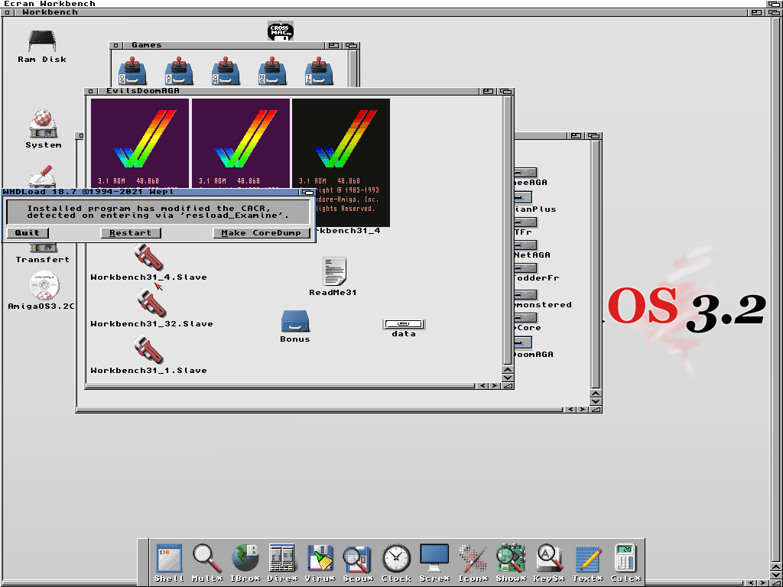Open the Bonus drawer icon
This screenshot has width=783, height=587.
click(295, 322)
